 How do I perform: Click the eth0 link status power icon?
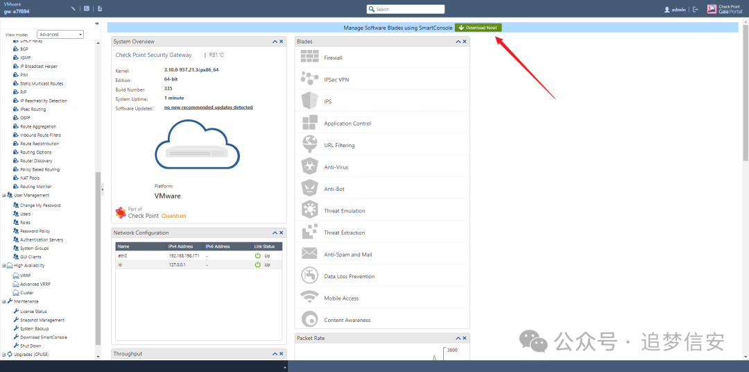[x=258, y=256]
